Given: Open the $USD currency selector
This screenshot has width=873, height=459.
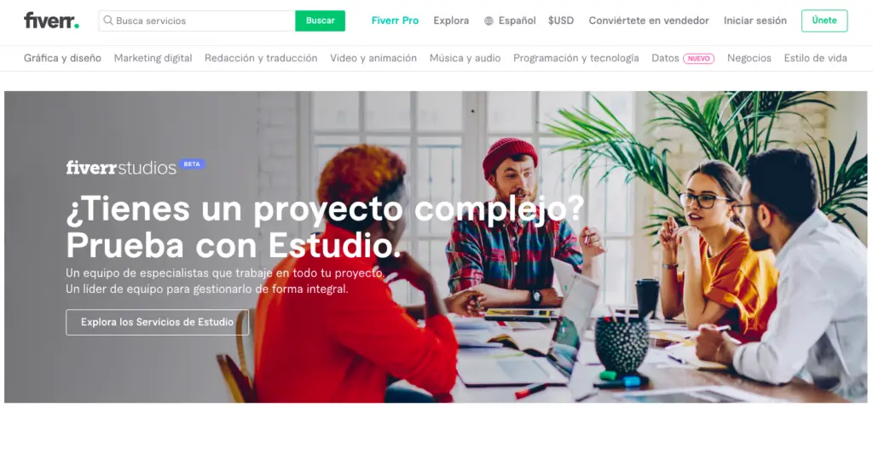Looking at the screenshot, I should click(561, 20).
